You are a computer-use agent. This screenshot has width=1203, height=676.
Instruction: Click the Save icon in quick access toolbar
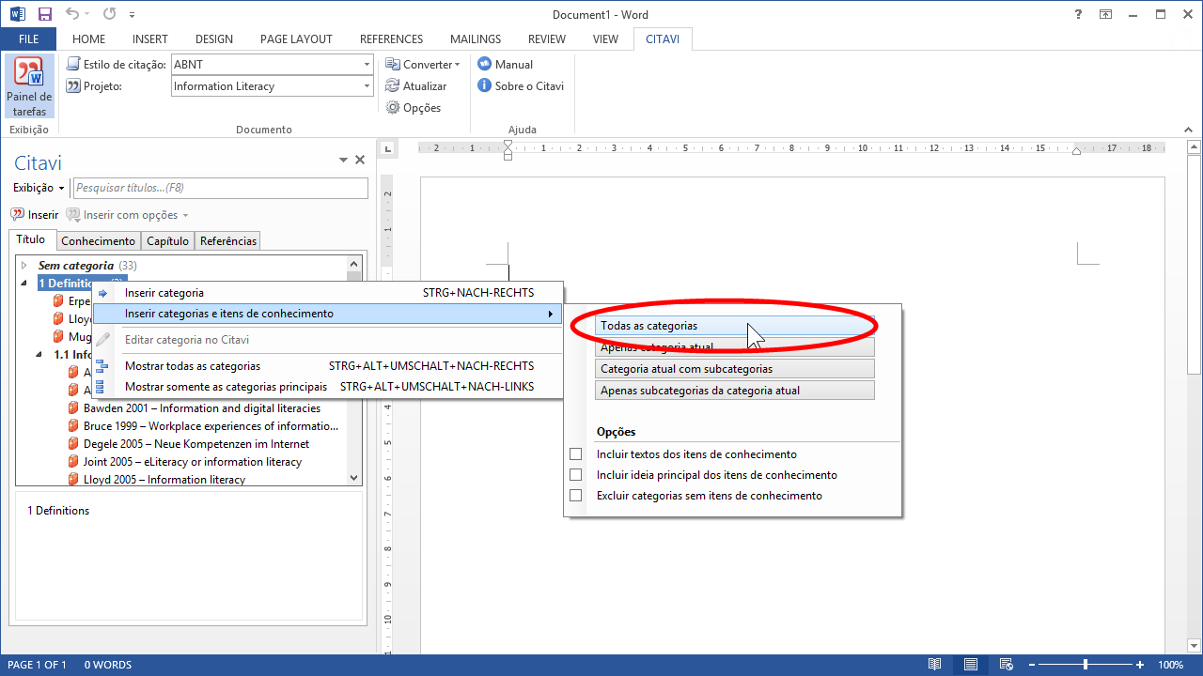[x=43, y=14]
